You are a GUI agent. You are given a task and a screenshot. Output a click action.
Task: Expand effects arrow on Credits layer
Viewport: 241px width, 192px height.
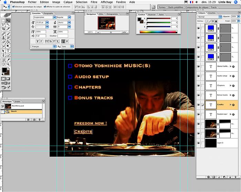coord(231,105)
